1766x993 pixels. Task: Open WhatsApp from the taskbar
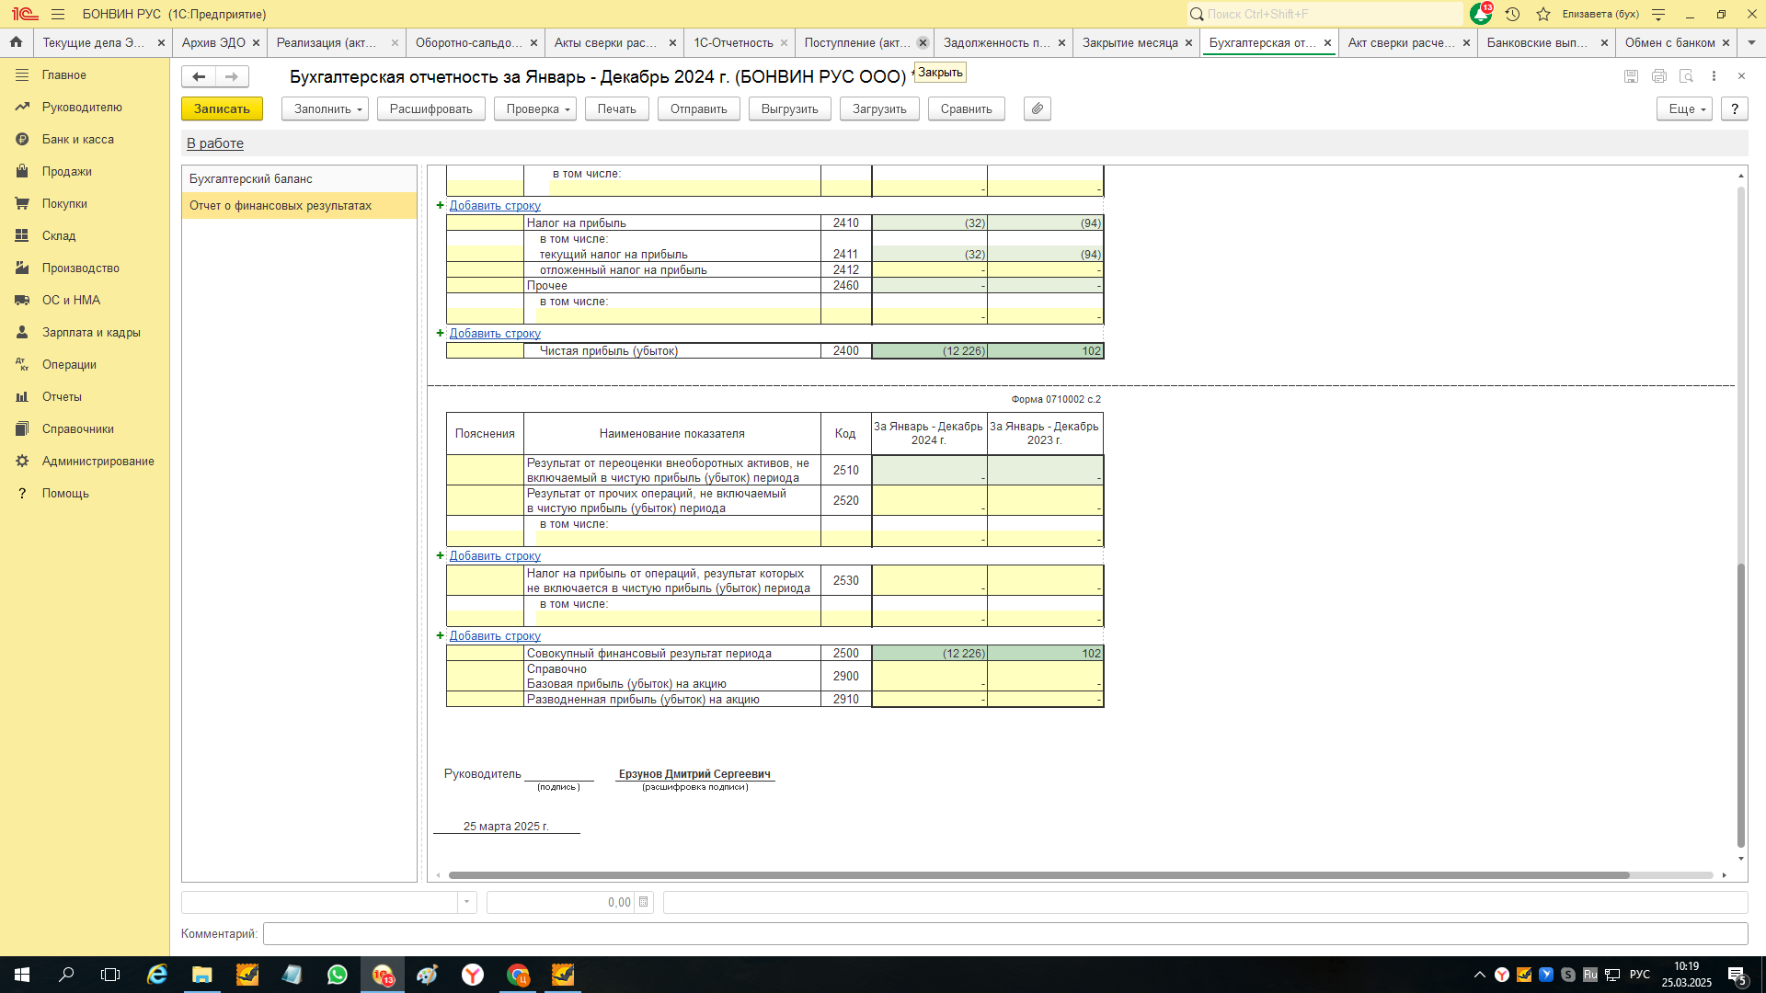point(337,975)
